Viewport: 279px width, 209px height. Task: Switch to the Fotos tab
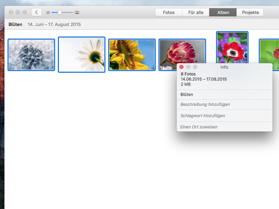169,12
